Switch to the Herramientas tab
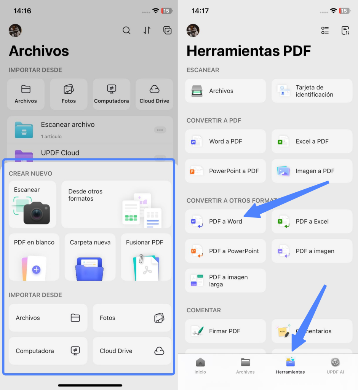The image size is (358, 390). 290,366
